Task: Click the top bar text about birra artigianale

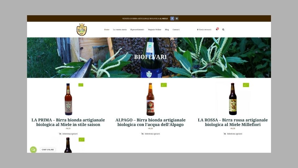Action: coord(145,18)
